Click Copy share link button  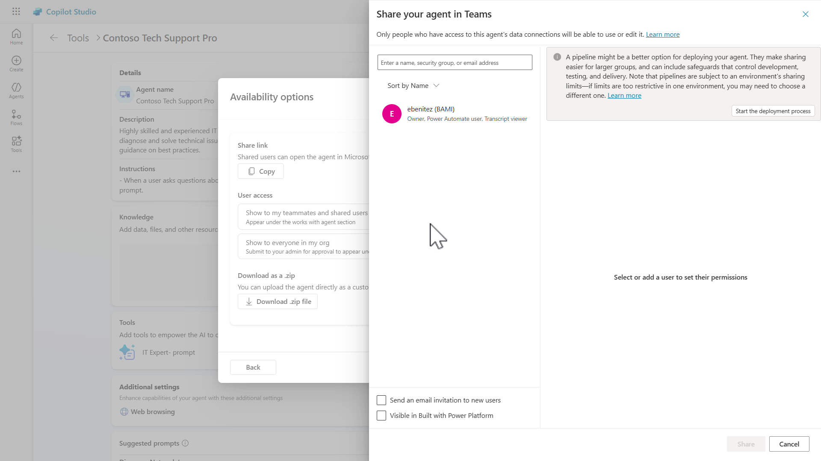pyautogui.click(x=261, y=171)
